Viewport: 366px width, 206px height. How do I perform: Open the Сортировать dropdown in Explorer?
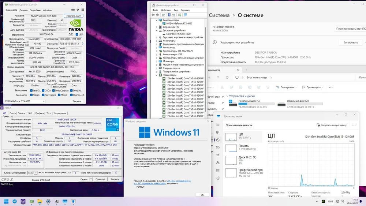[287, 87]
